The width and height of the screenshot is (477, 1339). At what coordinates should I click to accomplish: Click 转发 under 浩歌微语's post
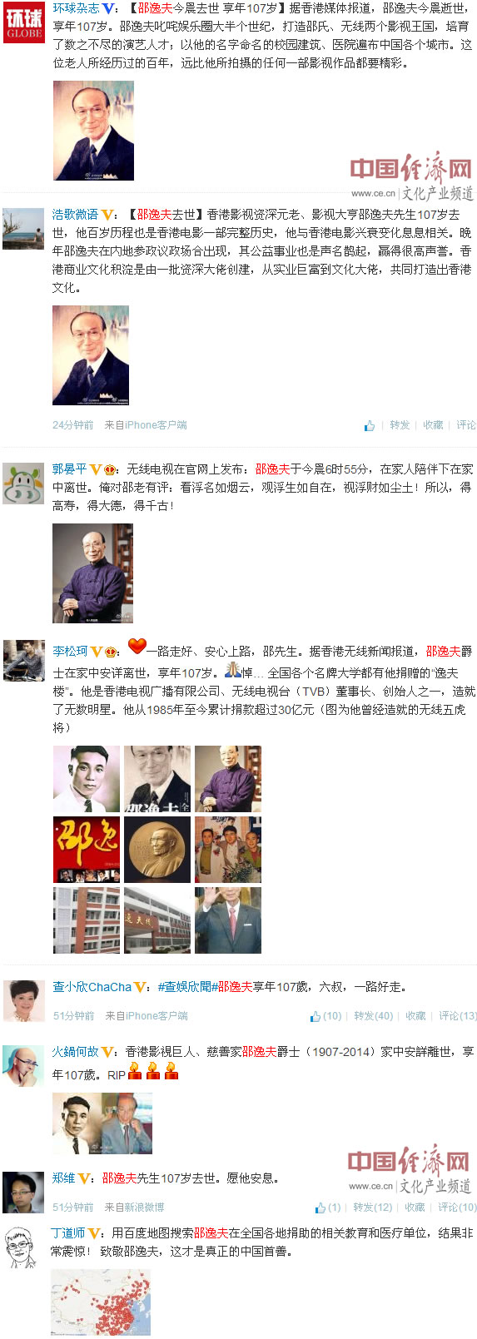point(400,425)
